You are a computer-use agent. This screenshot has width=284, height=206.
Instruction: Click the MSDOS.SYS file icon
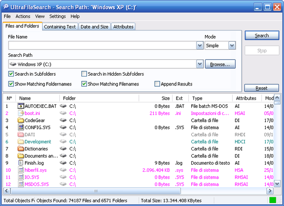pos(21,184)
